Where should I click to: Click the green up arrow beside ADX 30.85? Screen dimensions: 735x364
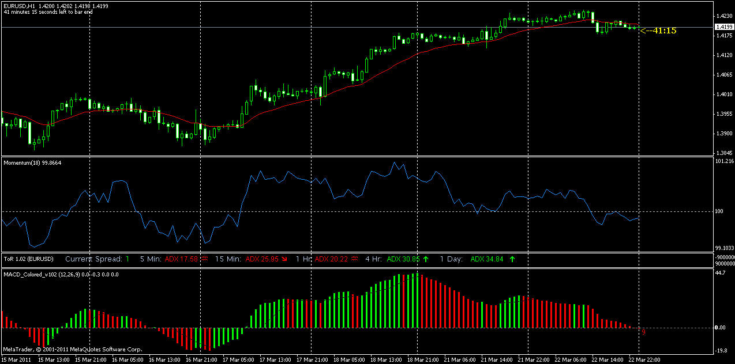click(426, 259)
